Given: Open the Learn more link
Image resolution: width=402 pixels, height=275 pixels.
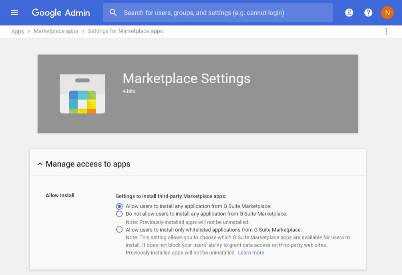Looking at the screenshot, I should [251, 253].
